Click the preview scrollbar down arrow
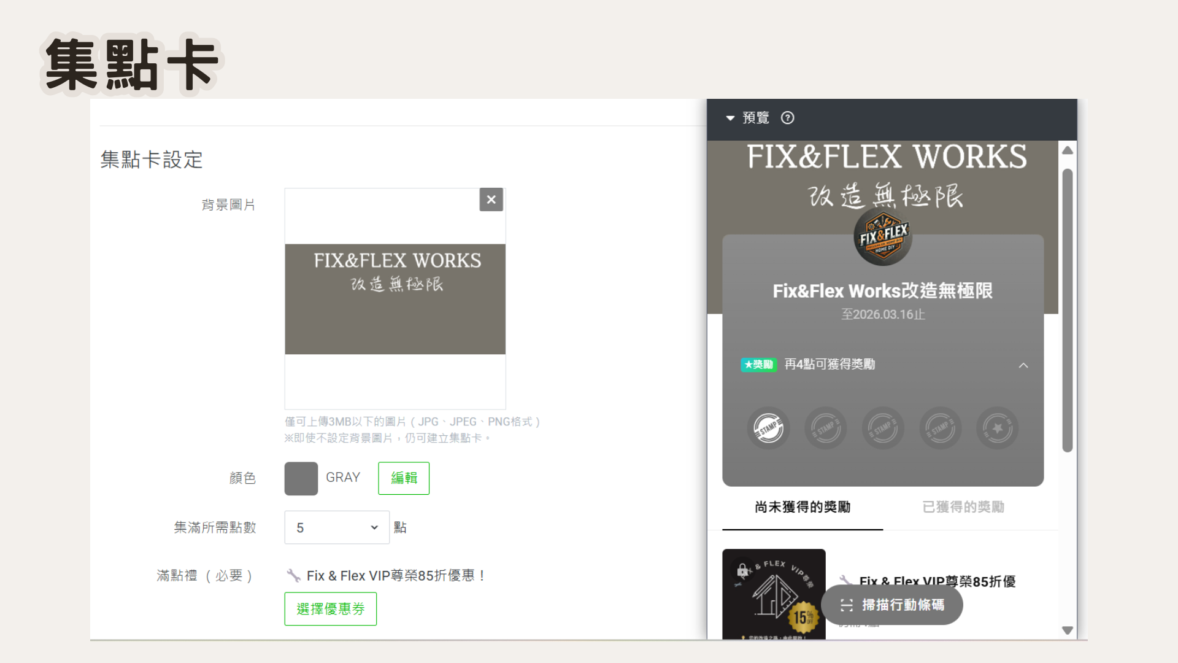 click(x=1068, y=630)
